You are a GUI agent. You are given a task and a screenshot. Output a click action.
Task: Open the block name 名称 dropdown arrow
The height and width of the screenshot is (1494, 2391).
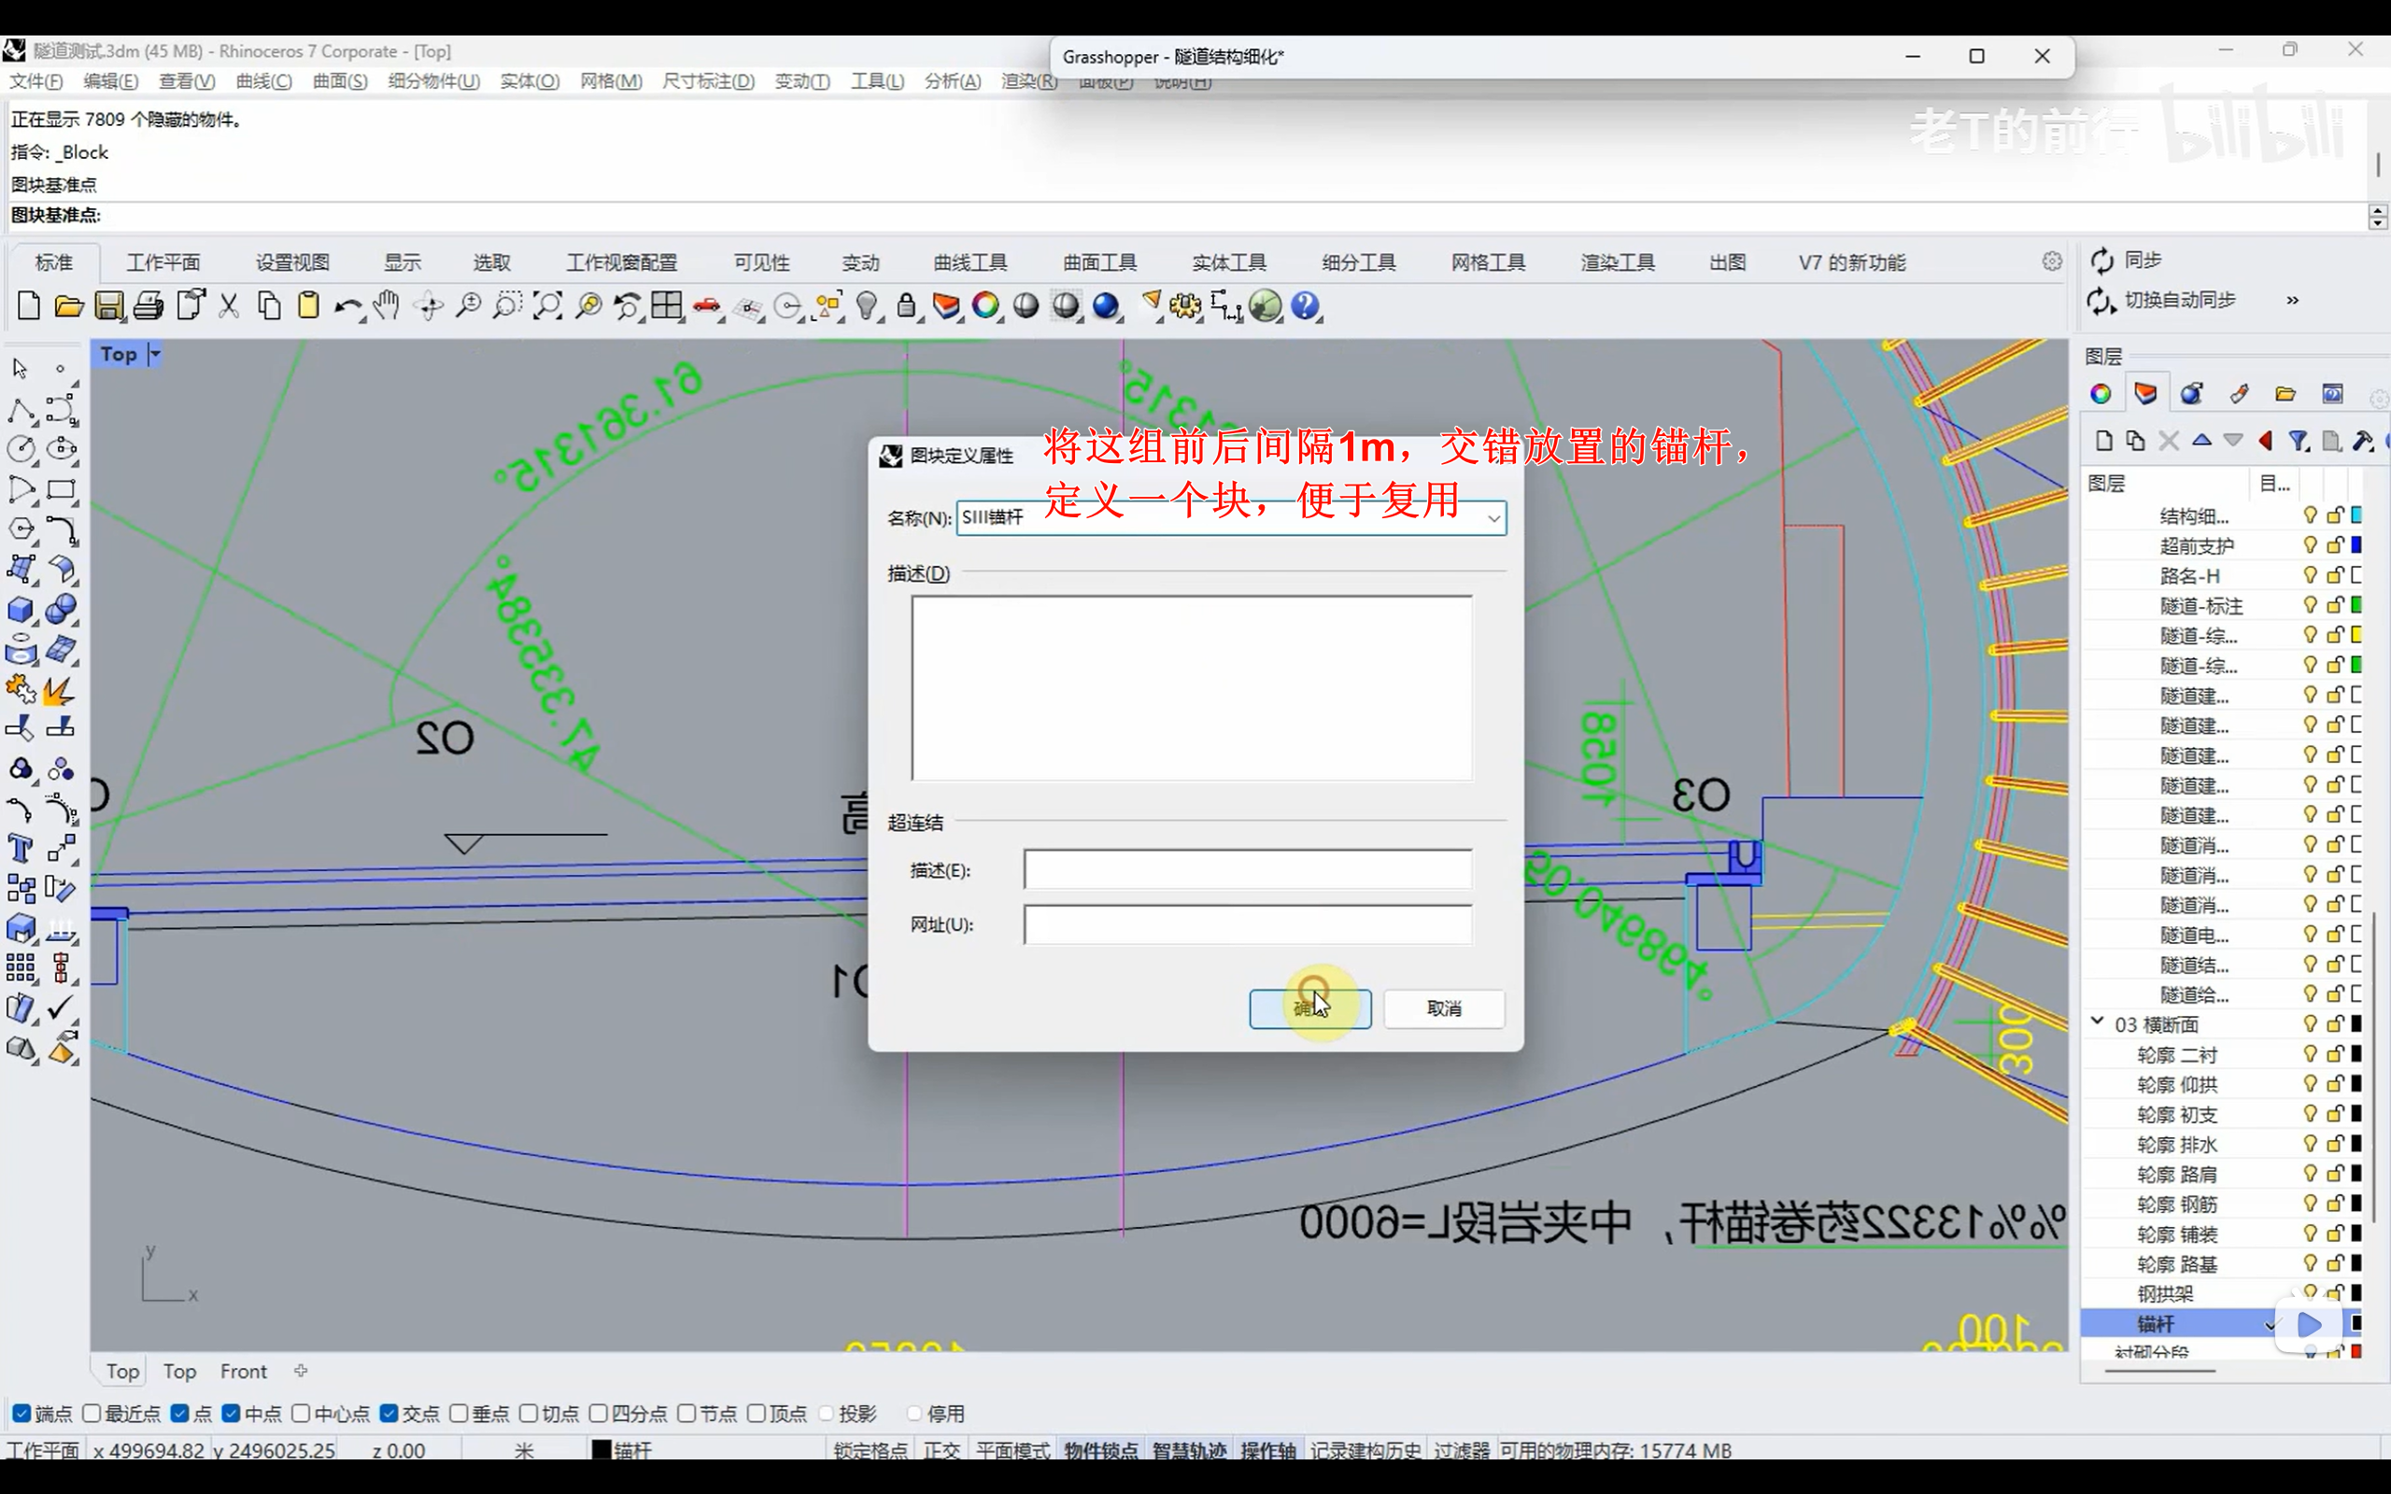coord(1493,517)
